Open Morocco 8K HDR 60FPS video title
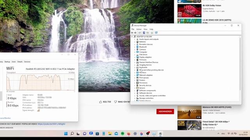 tap(217, 107)
